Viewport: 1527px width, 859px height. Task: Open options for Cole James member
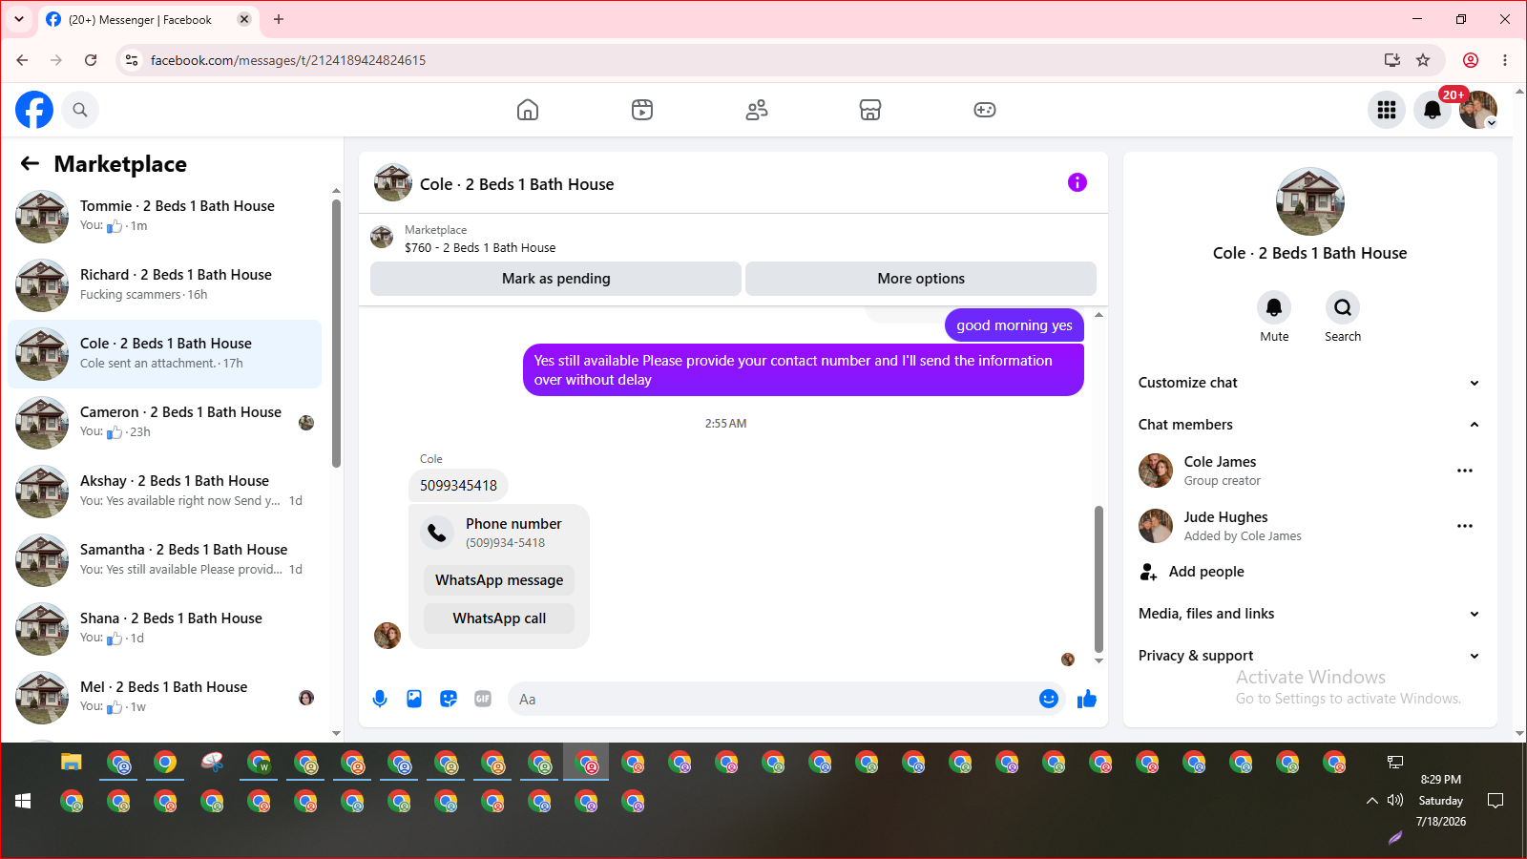click(1465, 471)
